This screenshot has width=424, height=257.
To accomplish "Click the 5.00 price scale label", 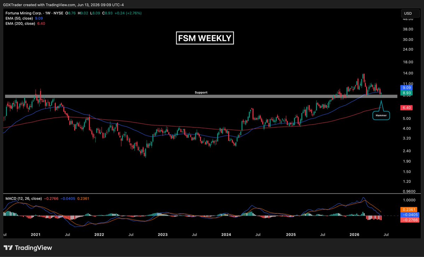I will pos(407,118).
